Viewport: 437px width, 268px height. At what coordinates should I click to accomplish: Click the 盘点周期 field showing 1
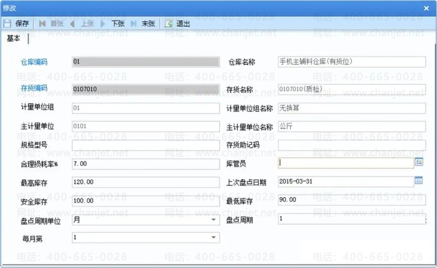pyautogui.click(x=352, y=219)
